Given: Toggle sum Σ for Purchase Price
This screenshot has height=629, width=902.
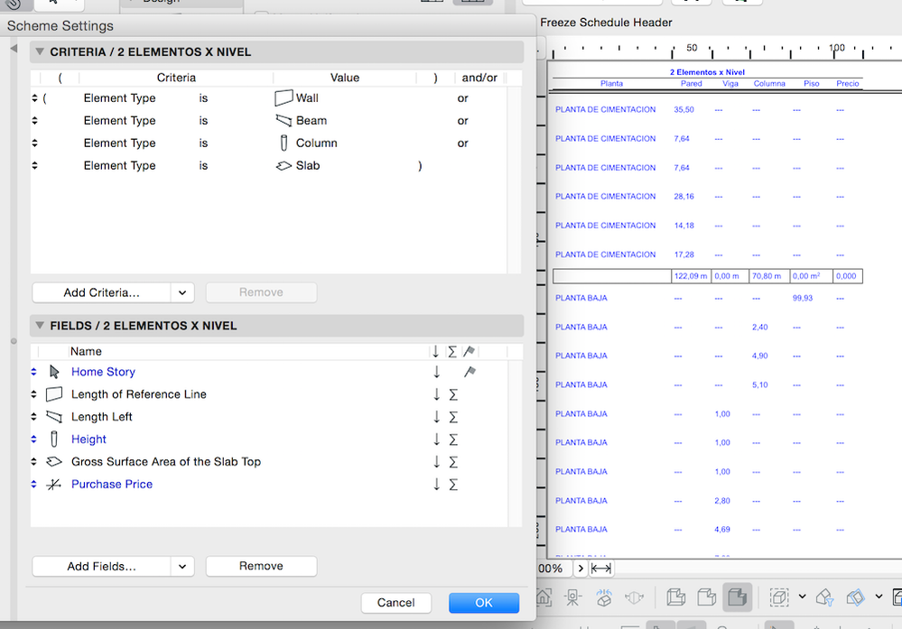Looking at the screenshot, I should 453,484.
